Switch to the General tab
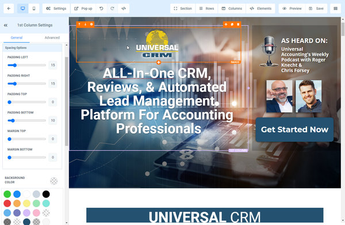The image size is (345, 225). pyautogui.click(x=17, y=37)
